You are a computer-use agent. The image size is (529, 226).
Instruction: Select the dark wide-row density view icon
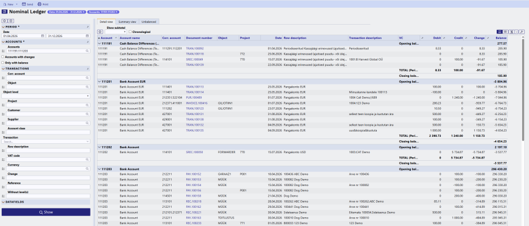(500, 32)
